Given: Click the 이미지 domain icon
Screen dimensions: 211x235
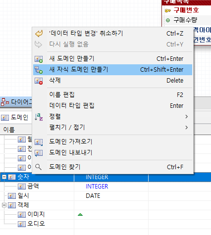Looking at the screenshot, I should click(x=22, y=215).
